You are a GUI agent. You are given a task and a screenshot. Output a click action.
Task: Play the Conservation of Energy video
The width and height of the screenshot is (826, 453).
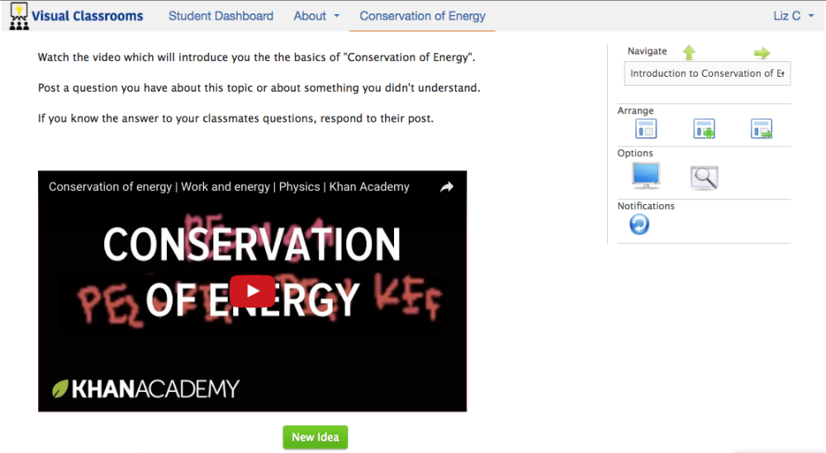point(252,291)
